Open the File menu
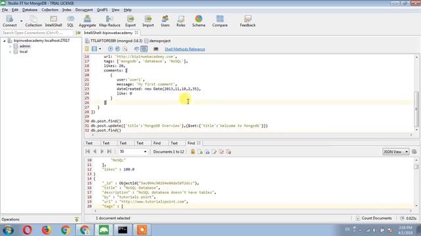Viewport: 421px width, 236px height. [x=5, y=10]
